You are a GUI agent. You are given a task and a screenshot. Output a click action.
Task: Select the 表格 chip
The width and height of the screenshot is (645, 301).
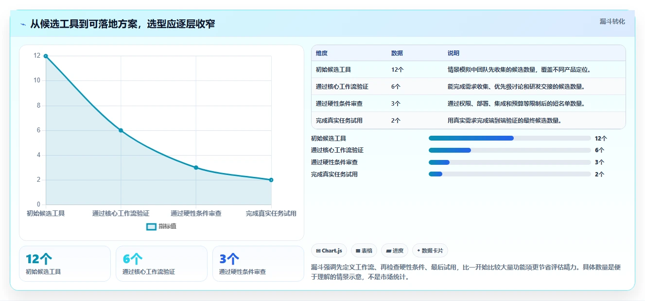[x=364, y=251]
